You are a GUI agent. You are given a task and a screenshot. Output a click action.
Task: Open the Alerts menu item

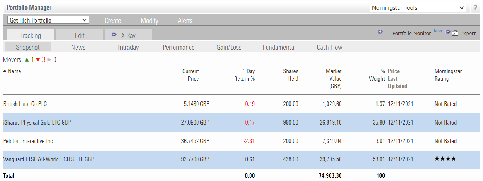[x=185, y=20]
